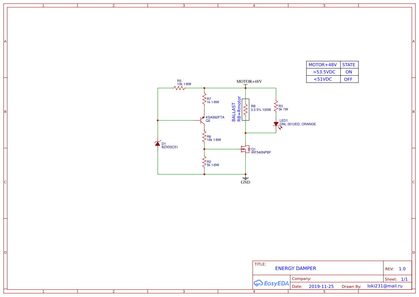Click the LED1 orange LED symbol
Image resolution: width=419 pixels, height=297 pixels.
click(x=276, y=124)
